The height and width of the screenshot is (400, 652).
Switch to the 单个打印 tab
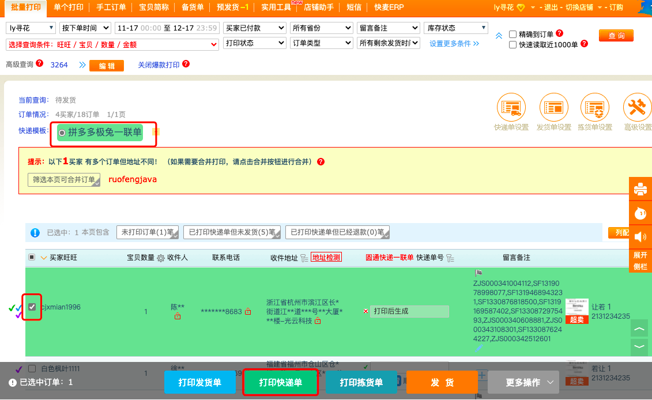[69, 7]
